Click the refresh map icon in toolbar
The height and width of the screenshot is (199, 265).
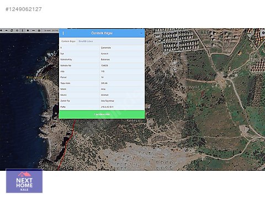point(12,30)
